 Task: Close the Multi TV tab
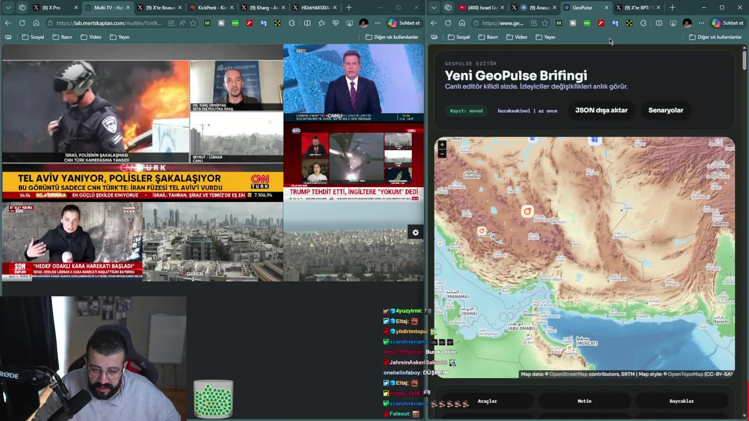tap(127, 8)
